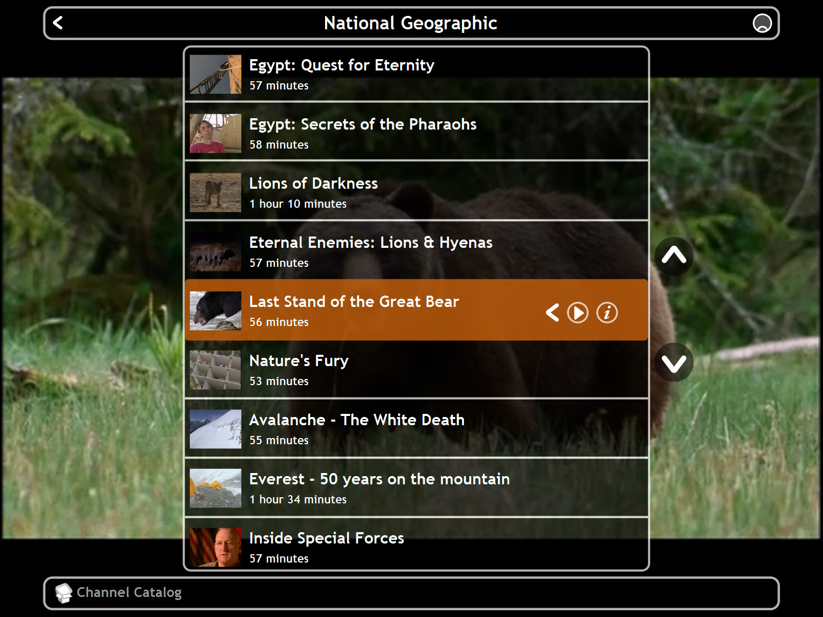Select Last Stand of the Great Bear title
823x617 pixels.
354,302
